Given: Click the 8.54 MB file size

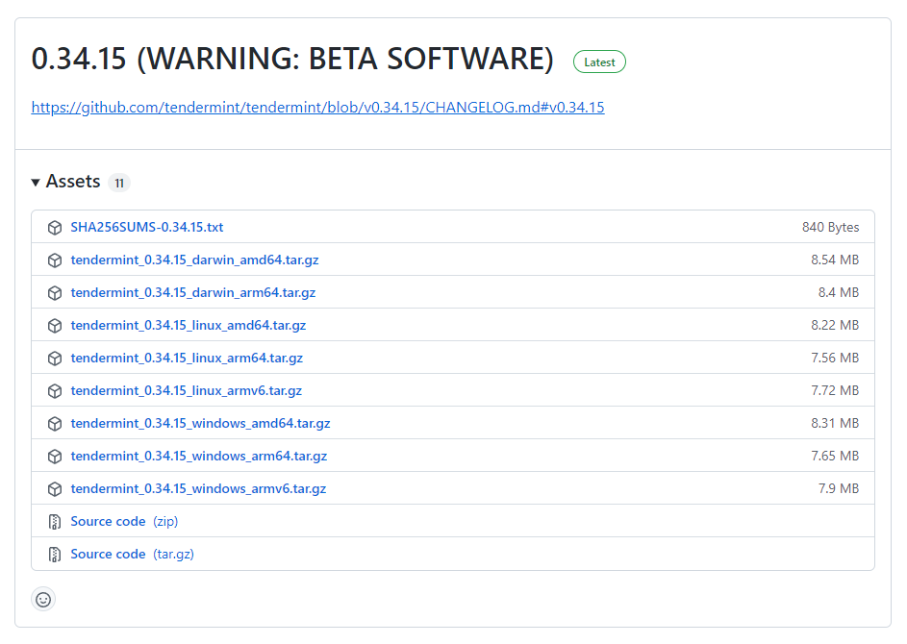Looking at the screenshot, I should click(x=835, y=260).
